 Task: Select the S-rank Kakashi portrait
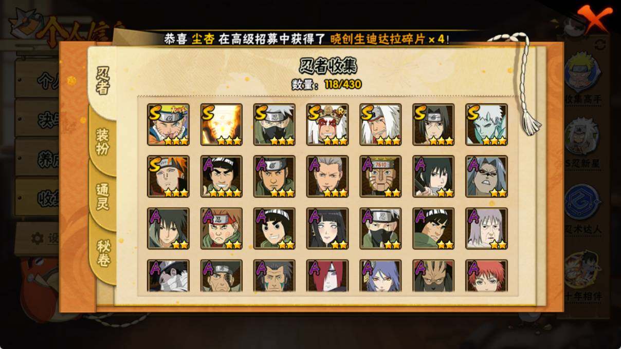(275, 124)
